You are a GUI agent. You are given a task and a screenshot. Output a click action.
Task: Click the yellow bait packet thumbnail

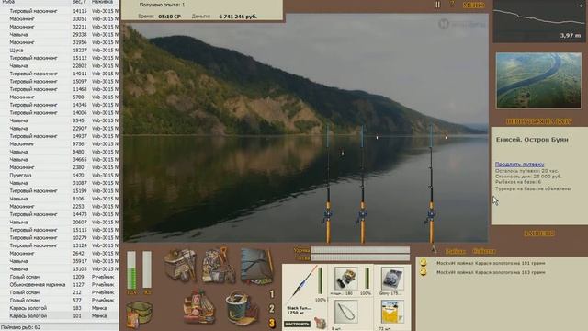click(x=392, y=313)
